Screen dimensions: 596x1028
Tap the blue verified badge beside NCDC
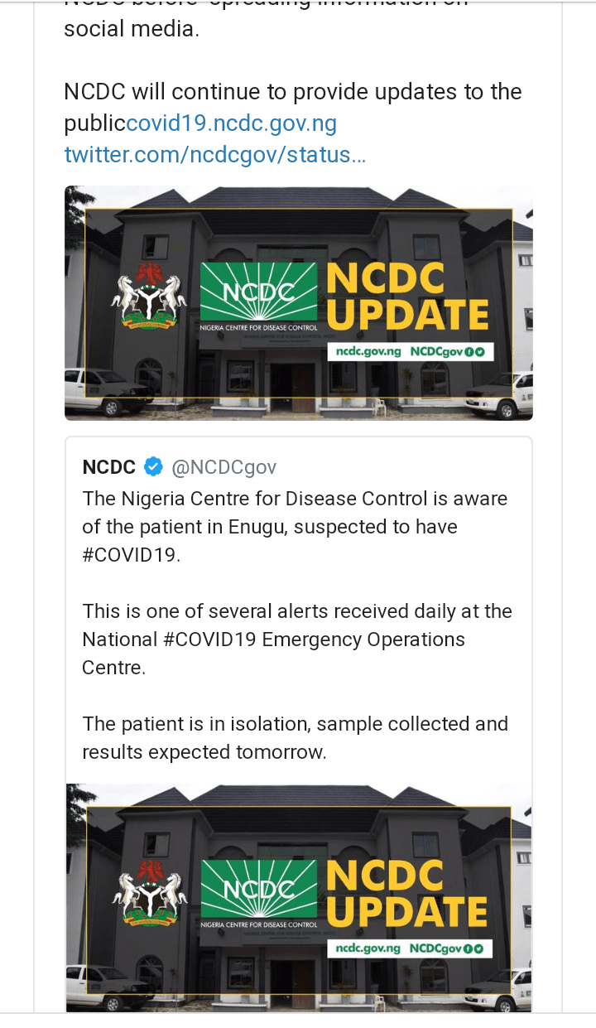[153, 467]
